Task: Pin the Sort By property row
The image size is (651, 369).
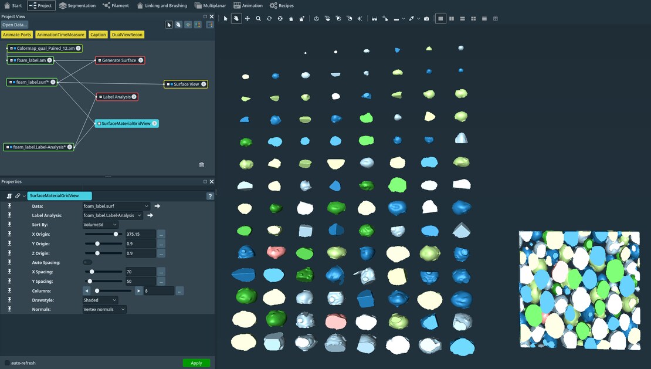Action: (x=9, y=225)
